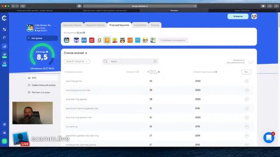Add keyword kids learning games free

(247, 117)
